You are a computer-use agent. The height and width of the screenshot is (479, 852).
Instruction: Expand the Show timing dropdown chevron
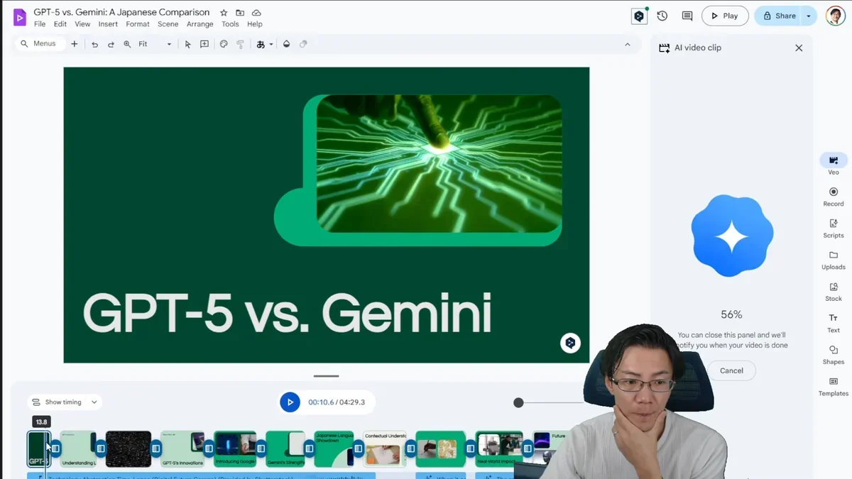click(x=94, y=402)
